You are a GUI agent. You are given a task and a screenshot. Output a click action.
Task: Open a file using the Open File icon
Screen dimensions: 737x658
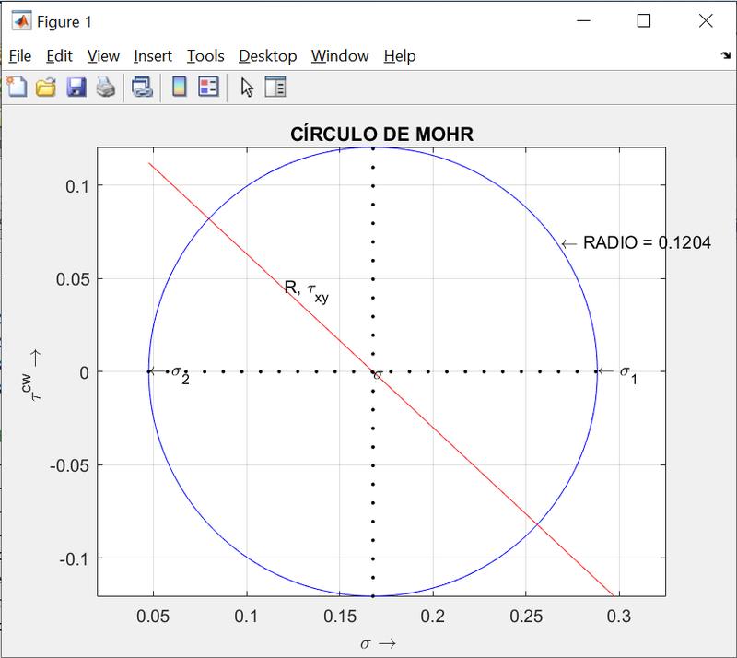(46, 87)
